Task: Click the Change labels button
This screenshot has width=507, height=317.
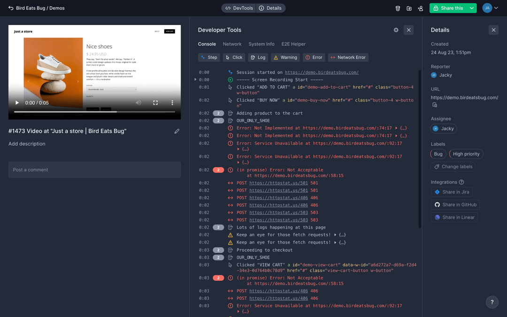Action: coord(453,166)
